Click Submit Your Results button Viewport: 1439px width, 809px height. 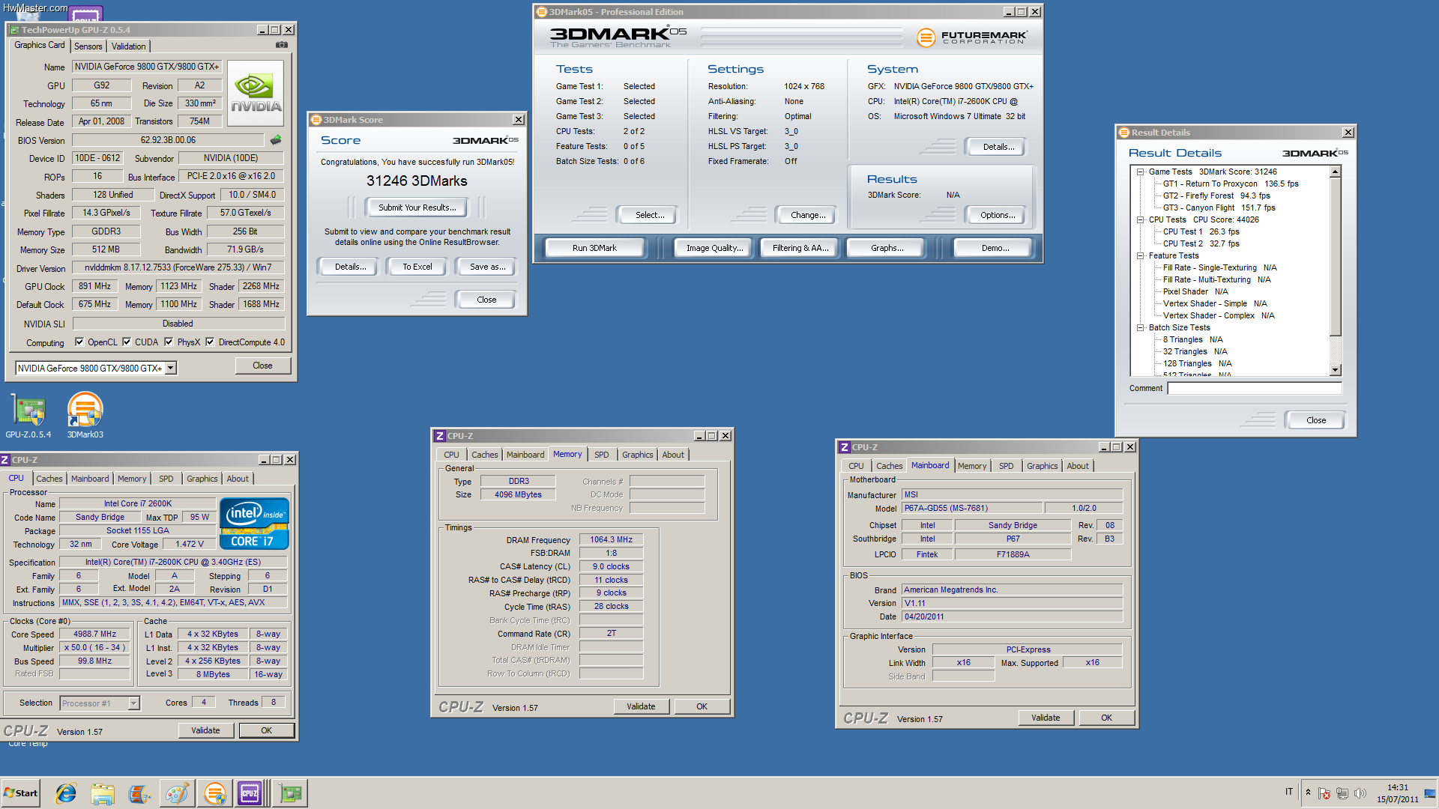coord(417,207)
